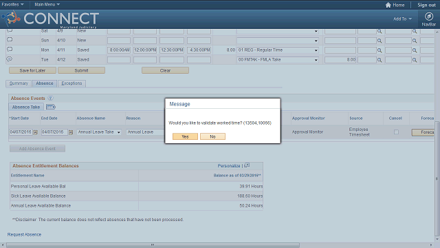Select the Absence Take tab
Viewport: 440px width, 248px height.
coord(26,107)
